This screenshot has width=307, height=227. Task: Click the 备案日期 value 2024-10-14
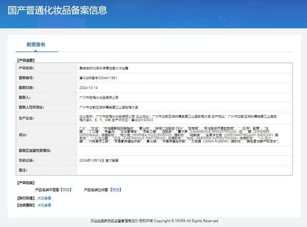pyautogui.click(x=89, y=88)
